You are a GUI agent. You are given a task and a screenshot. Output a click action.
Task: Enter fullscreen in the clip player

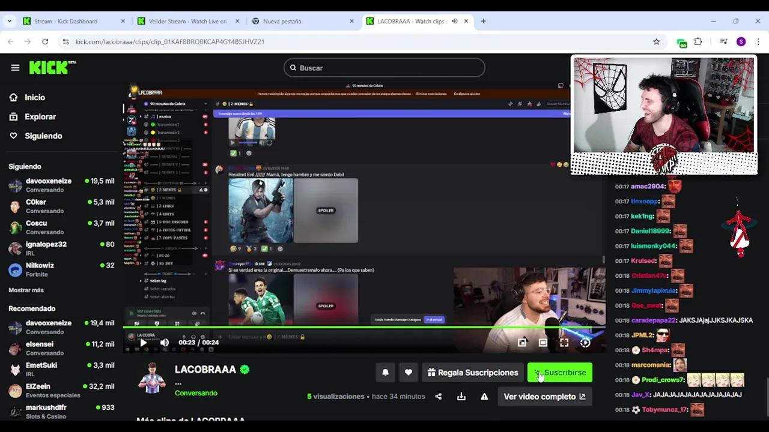tap(564, 343)
